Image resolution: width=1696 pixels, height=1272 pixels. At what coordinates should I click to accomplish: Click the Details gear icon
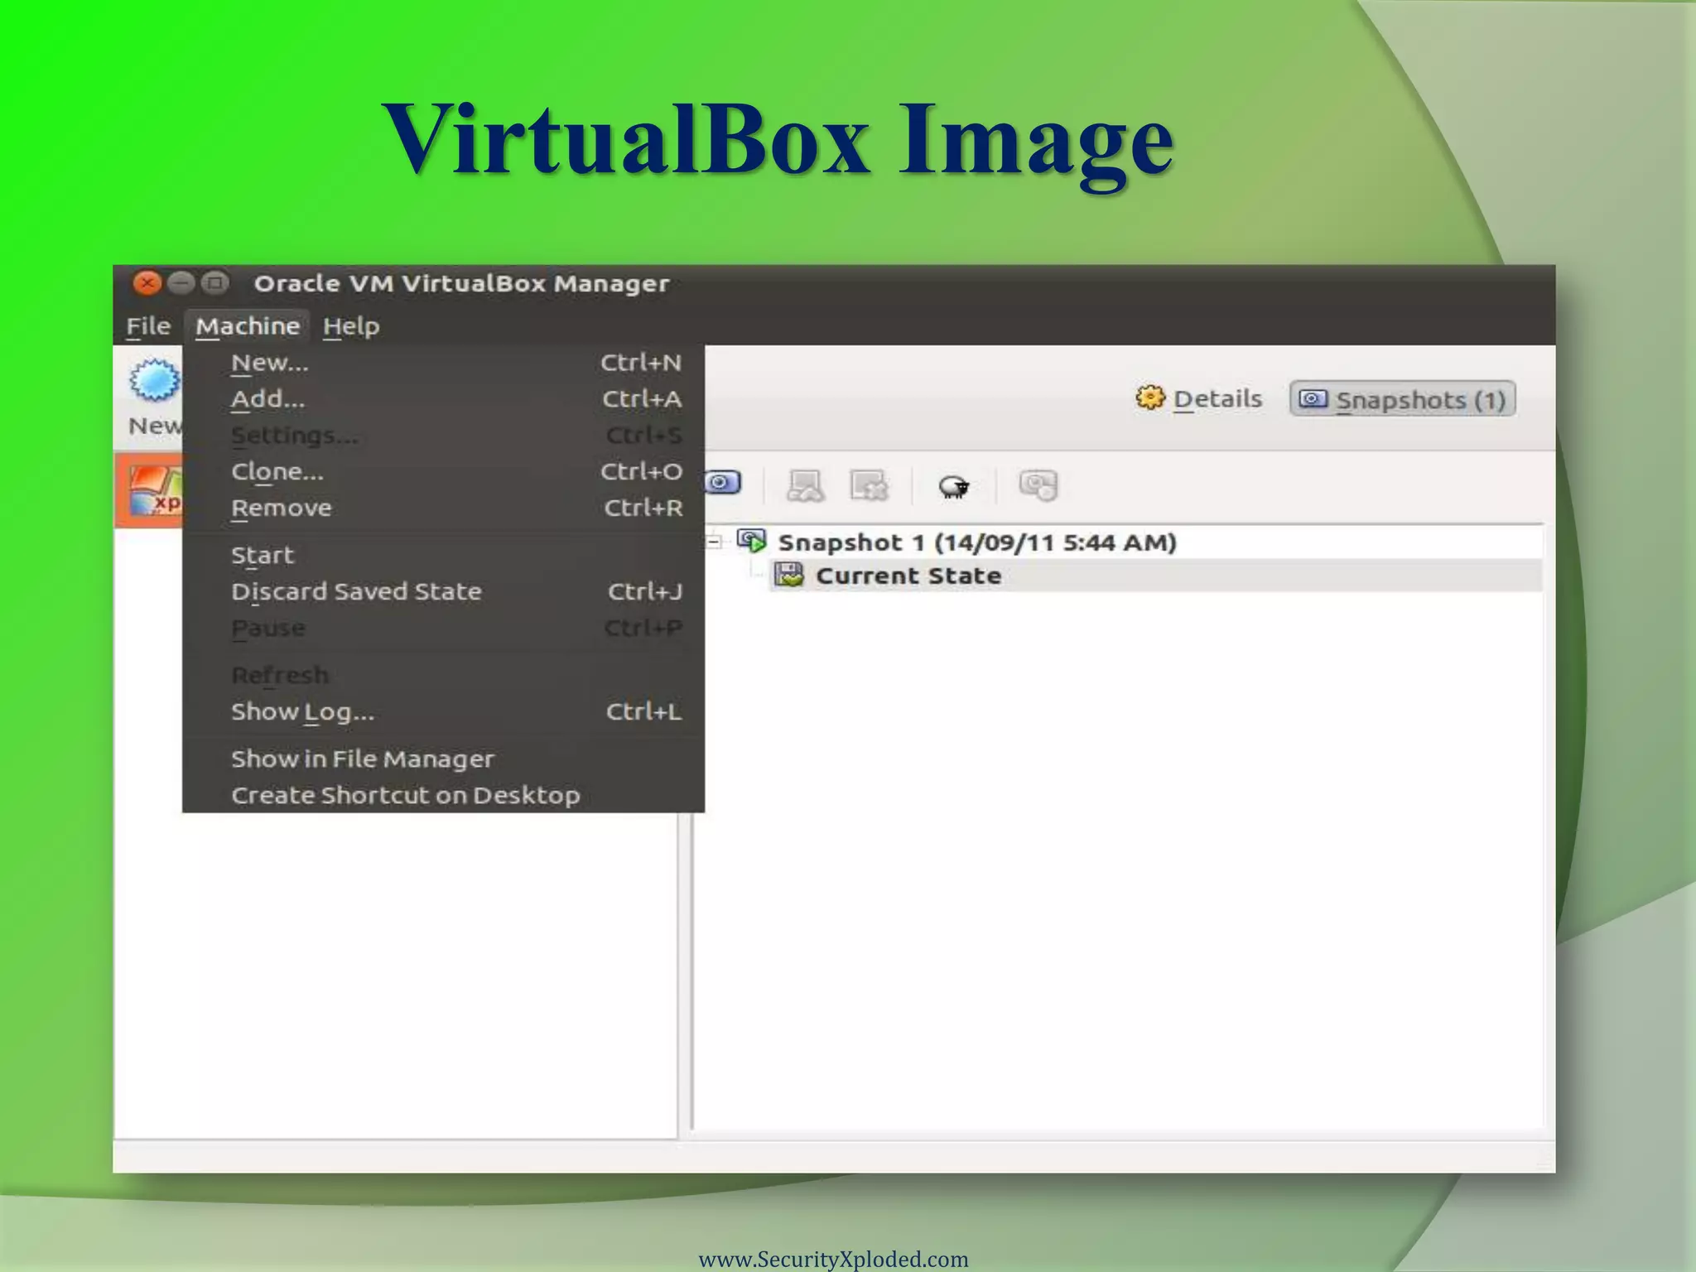tap(1149, 398)
